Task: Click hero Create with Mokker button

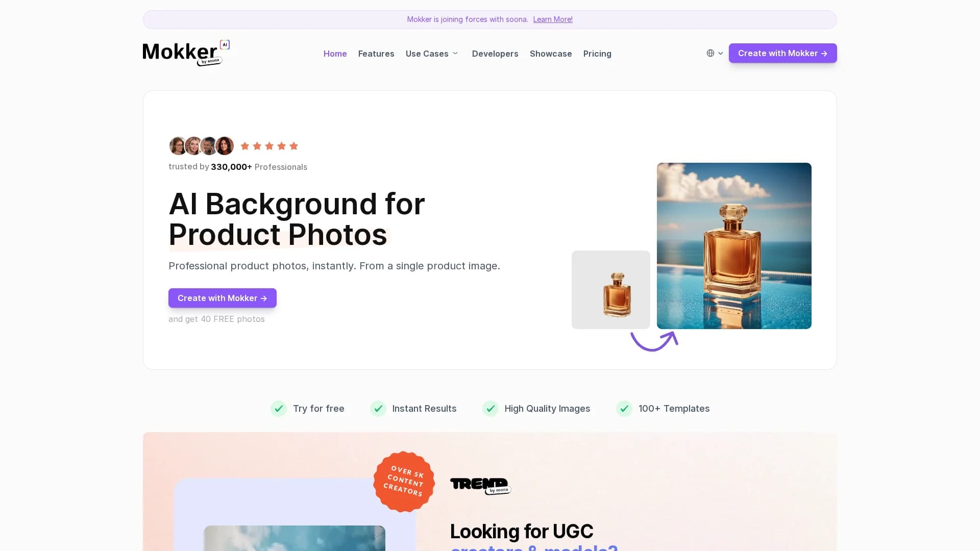Action: (x=223, y=298)
